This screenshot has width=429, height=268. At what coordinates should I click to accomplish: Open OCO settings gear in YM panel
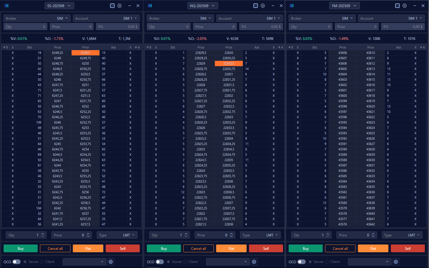tap(396, 262)
